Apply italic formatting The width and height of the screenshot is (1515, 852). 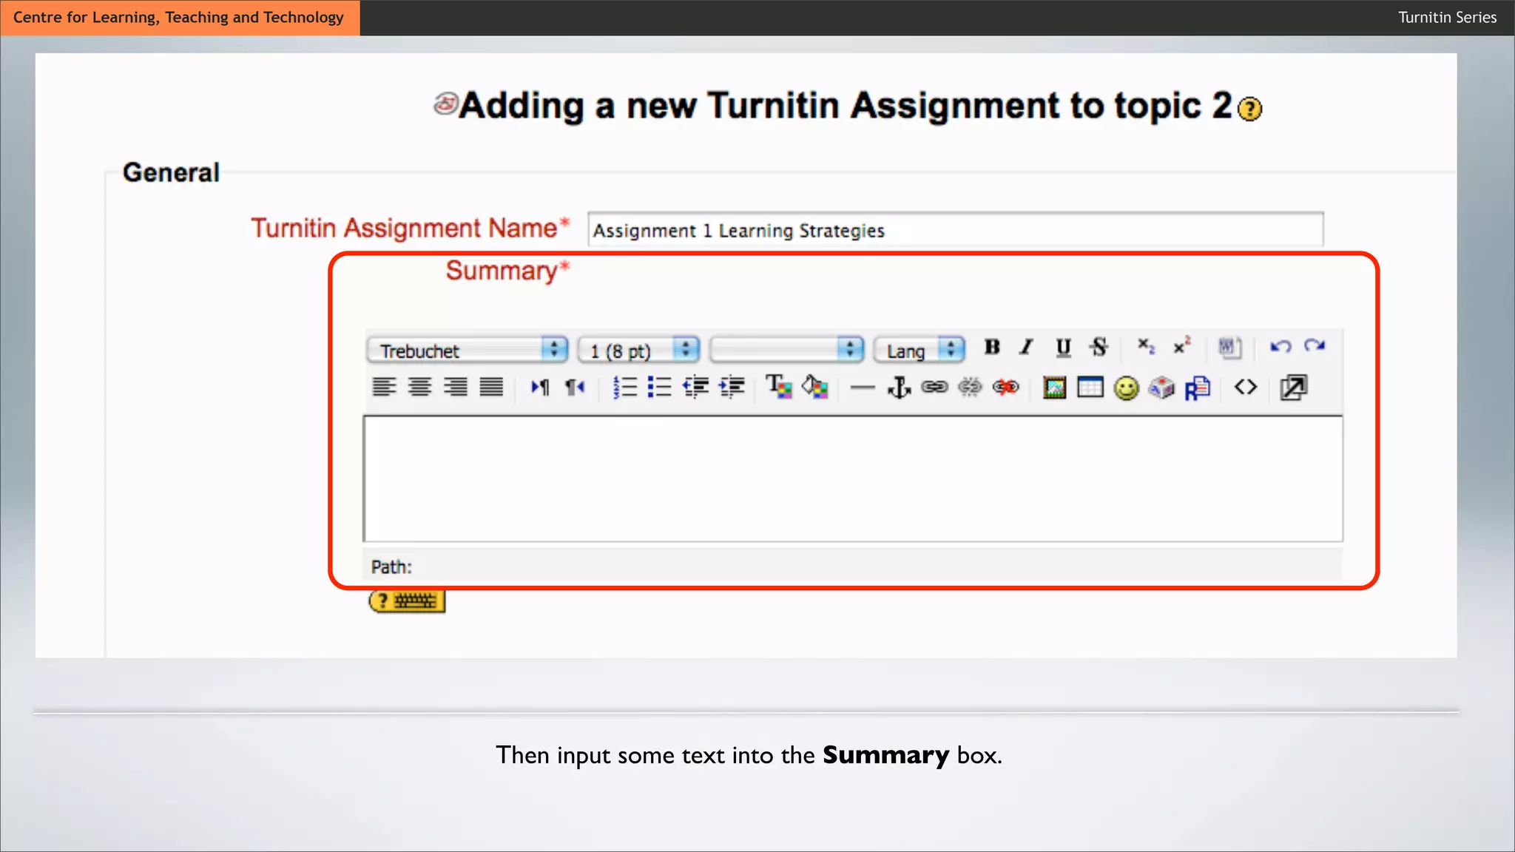point(1026,347)
